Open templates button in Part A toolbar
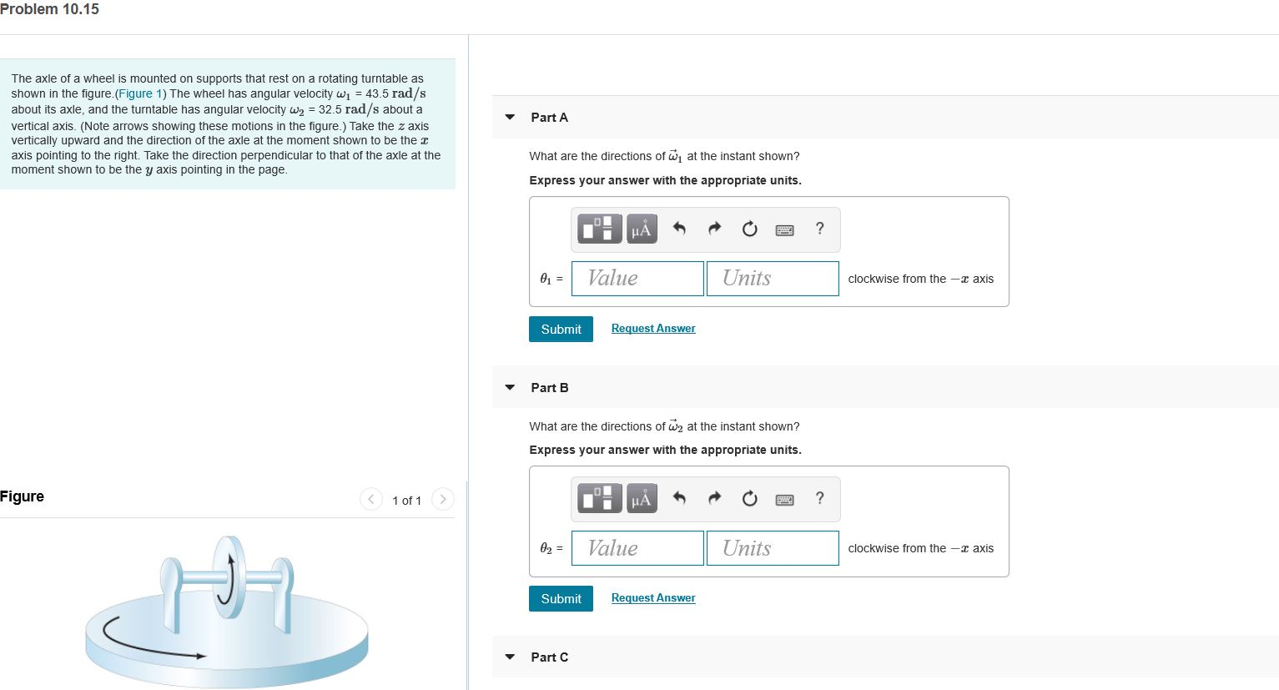 pos(601,229)
